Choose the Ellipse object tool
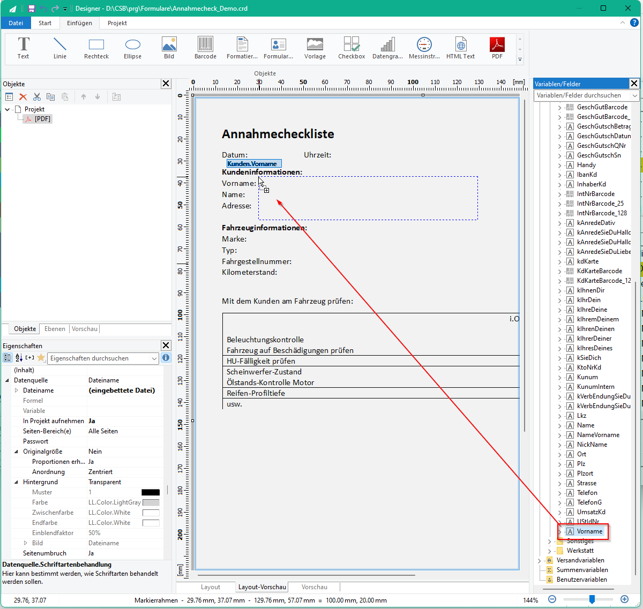 (133, 48)
